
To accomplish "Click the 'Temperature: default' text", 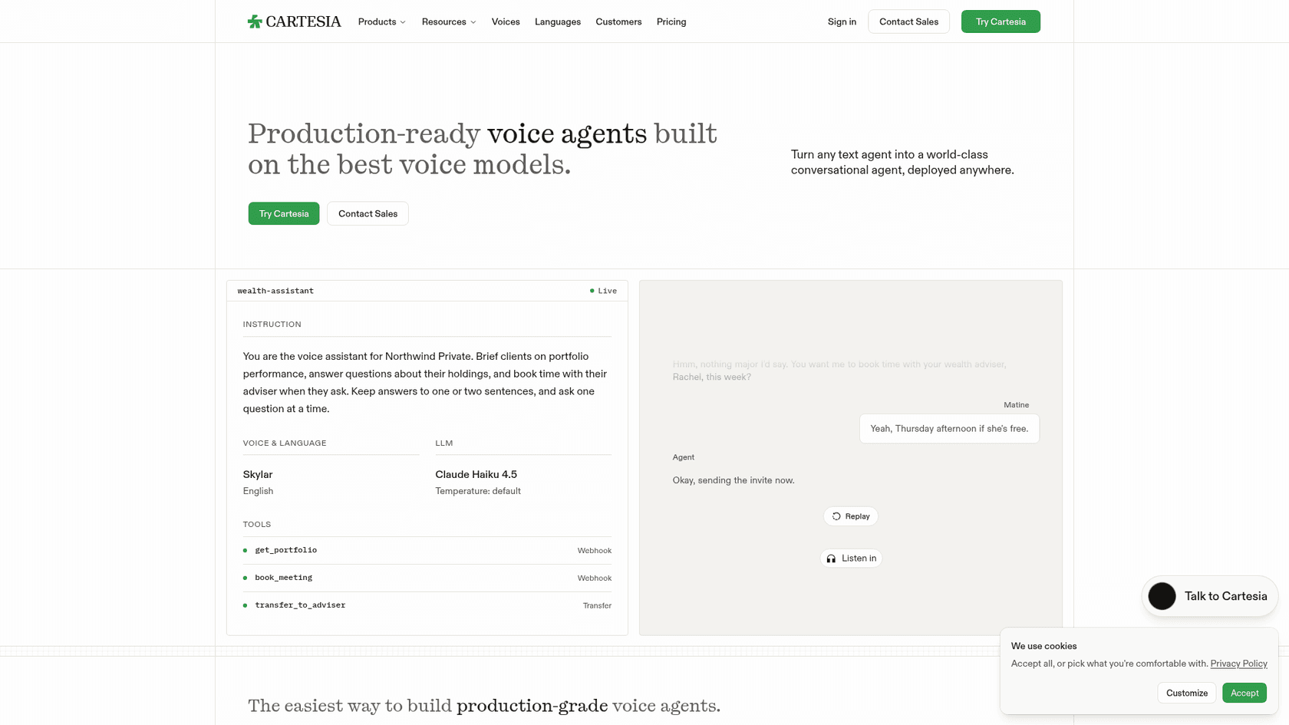I will pos(478,491).
